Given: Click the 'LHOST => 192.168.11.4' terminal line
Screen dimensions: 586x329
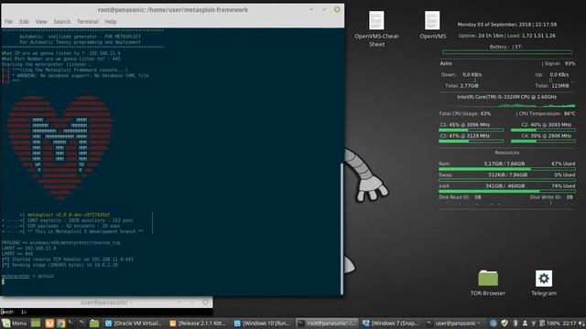Looking at the screenshot, I should coord(28,248).
